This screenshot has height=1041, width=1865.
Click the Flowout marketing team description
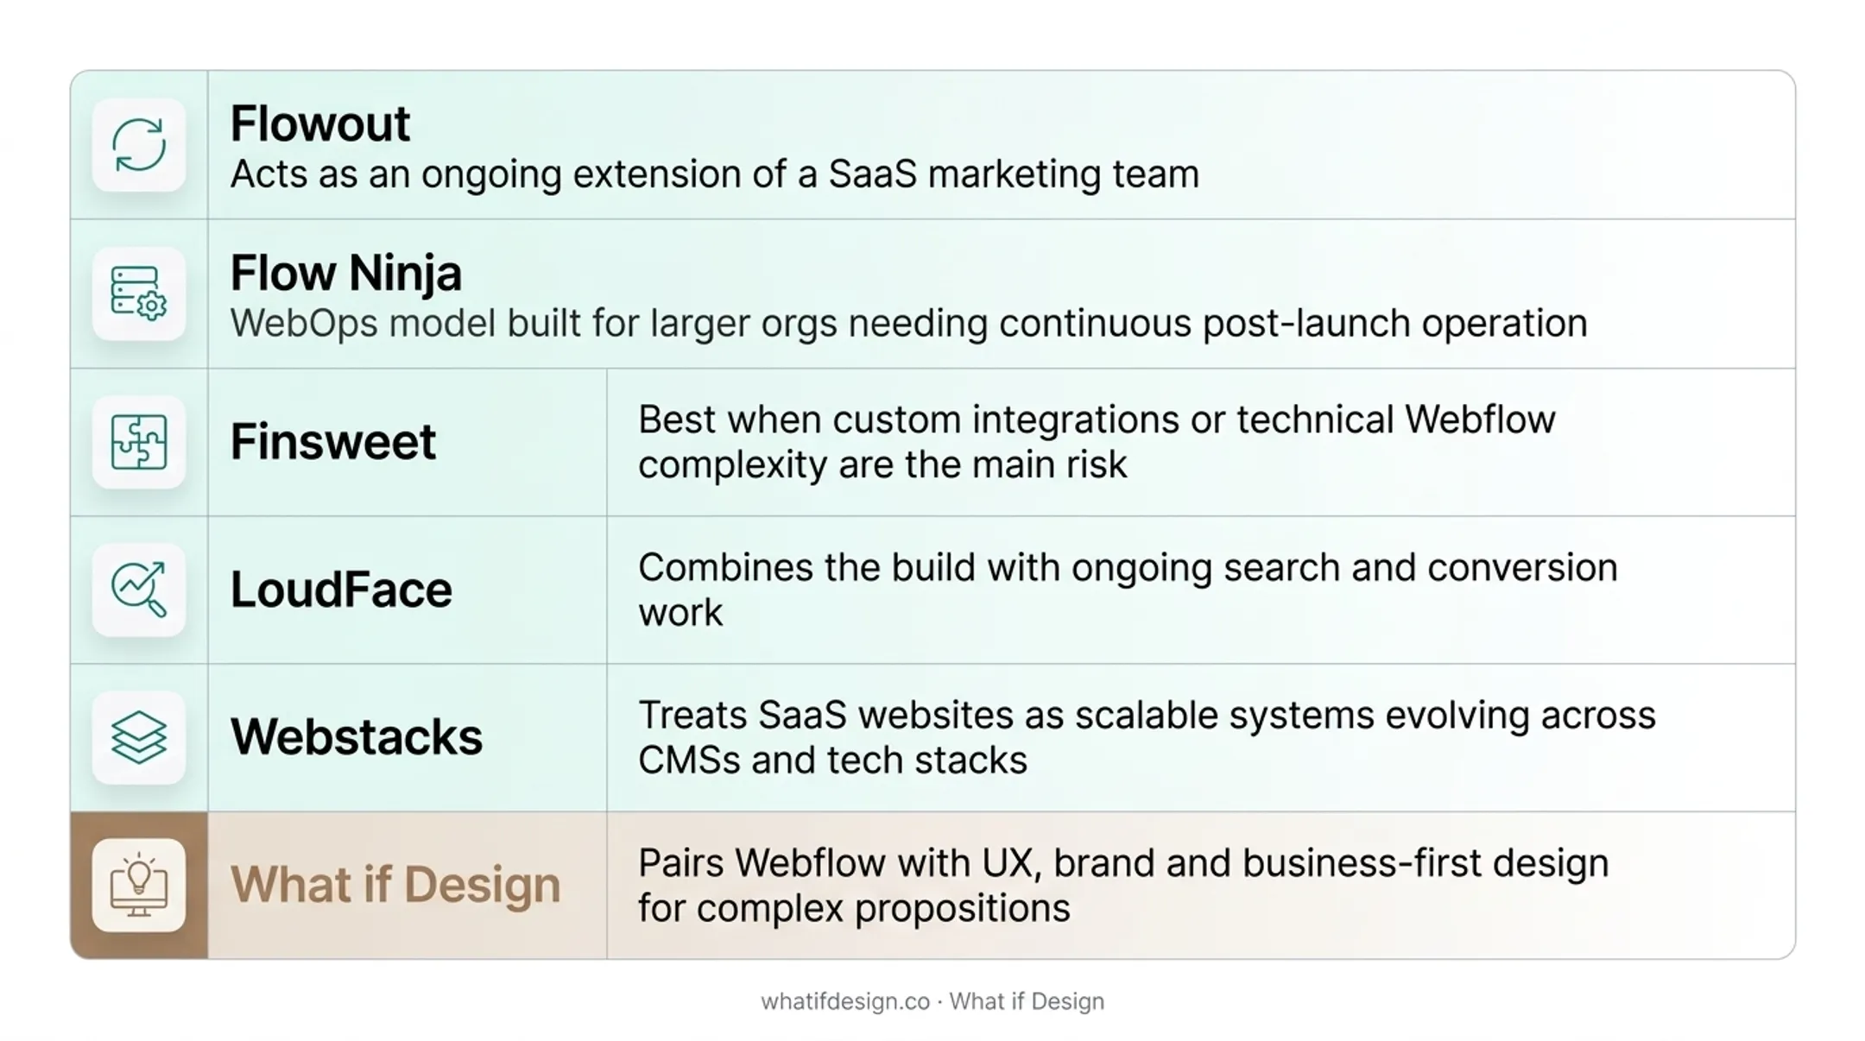coord(715,174)
